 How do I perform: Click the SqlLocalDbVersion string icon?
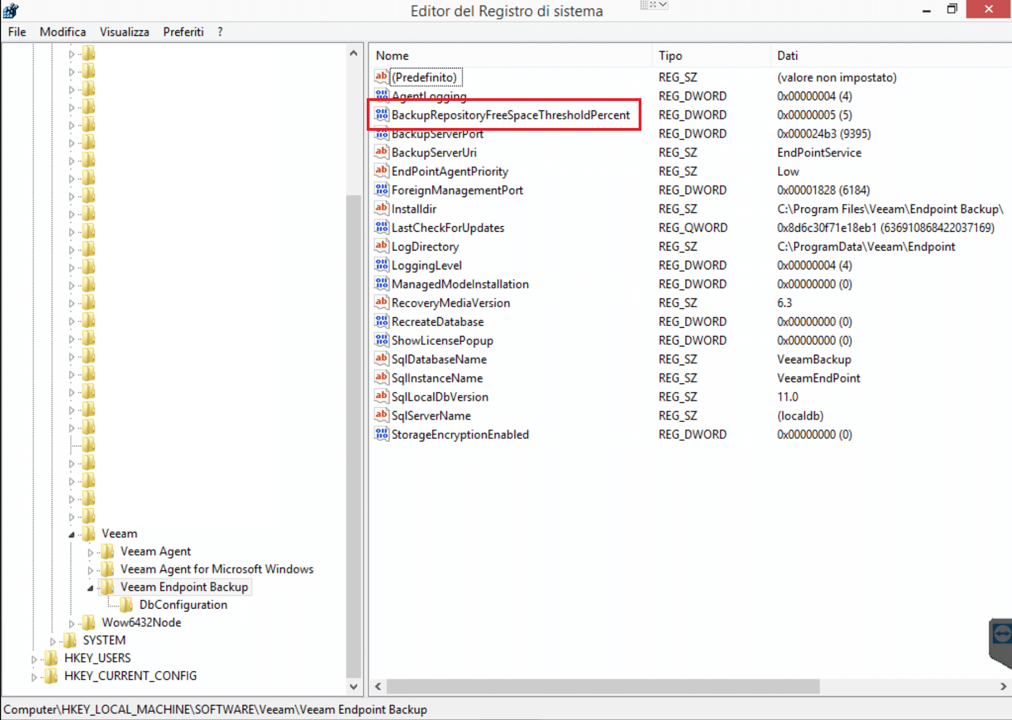pyautogui.click(x=381, y=396)
